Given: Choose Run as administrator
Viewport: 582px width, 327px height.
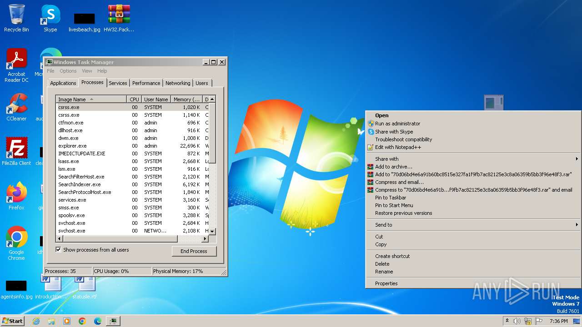Looking at the screenshot, I should click(473, 124).
